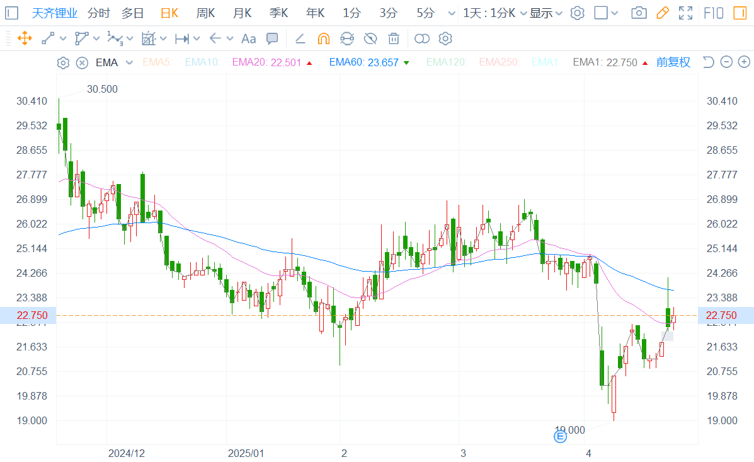Expand shape tool options arrow
Screen dimensions: 754x462
pyautogui.click(x=96, y=38)
